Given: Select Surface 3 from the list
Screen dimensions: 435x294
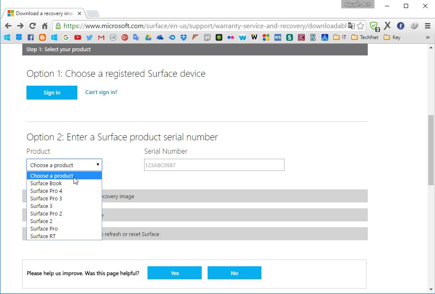Looking at the screenshot, I should click(x=64, y=206).
